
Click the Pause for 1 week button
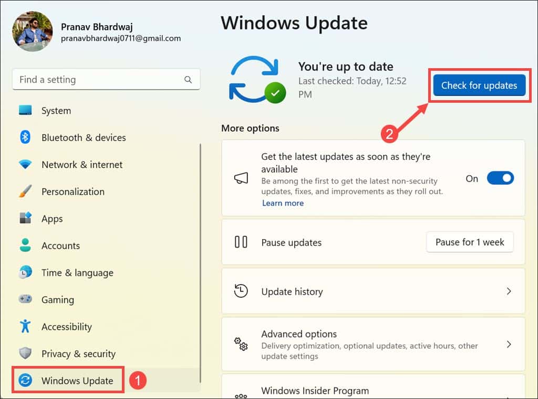point(470,242)
